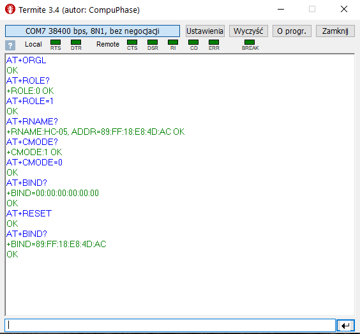
Task: Clear the terminal with Wyczyść
Action: pyautogui.click(x=248, y=31)
